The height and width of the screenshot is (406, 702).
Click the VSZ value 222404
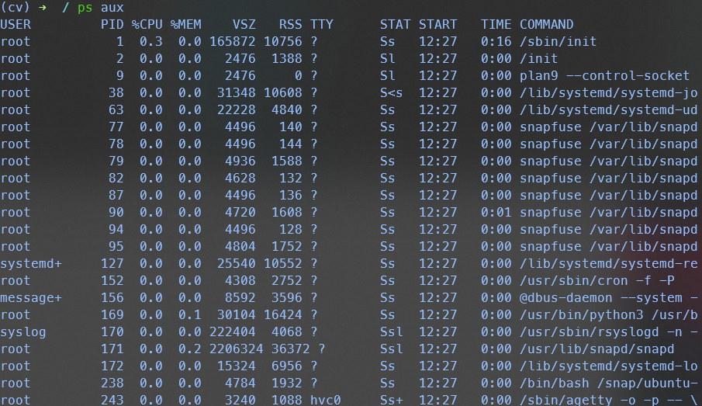click(x=233, y=332)
